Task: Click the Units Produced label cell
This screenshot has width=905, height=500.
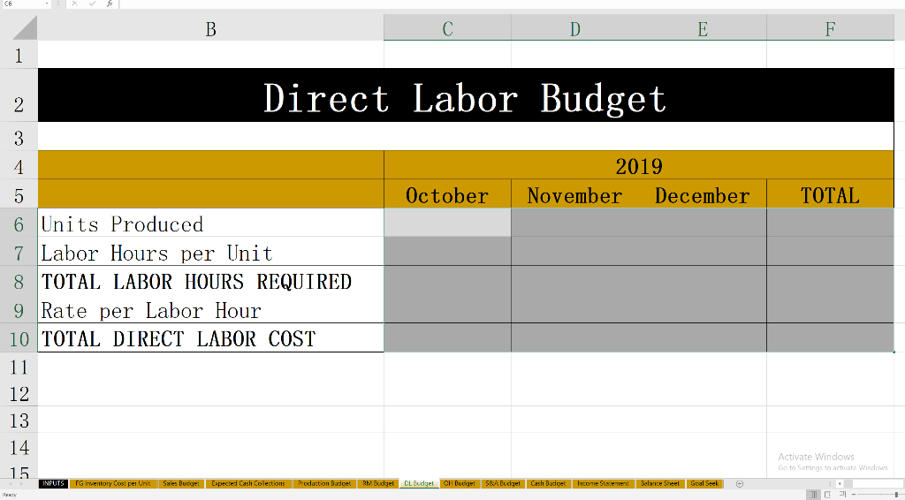Action: pos(210,223)
